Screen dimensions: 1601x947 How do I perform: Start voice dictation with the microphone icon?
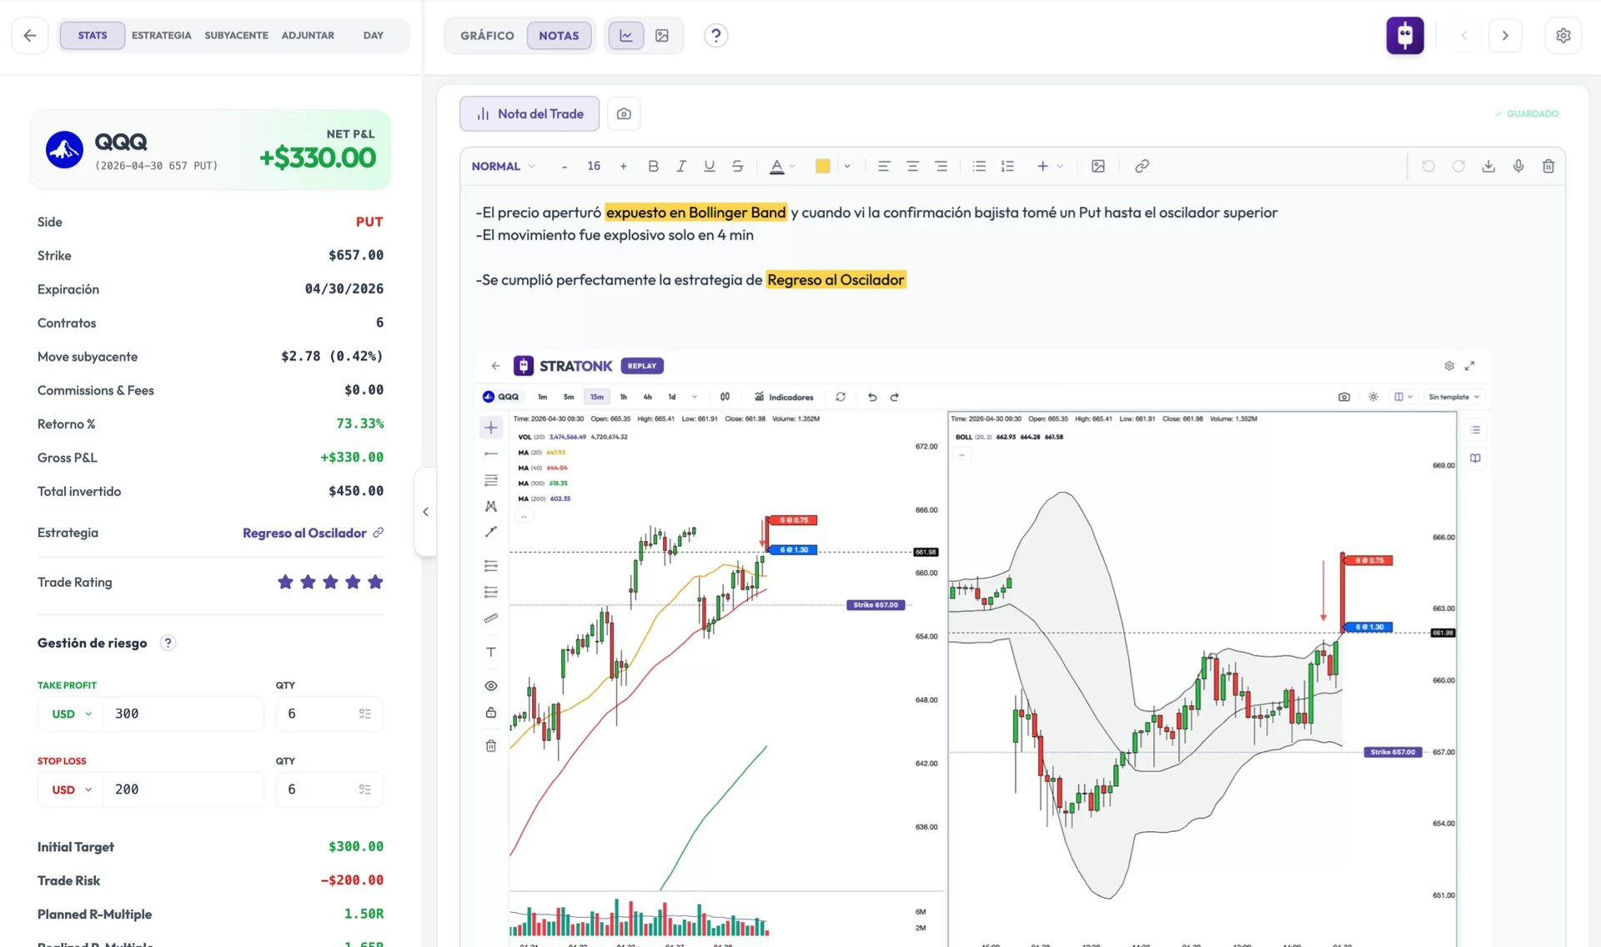tap(1518, 166)
